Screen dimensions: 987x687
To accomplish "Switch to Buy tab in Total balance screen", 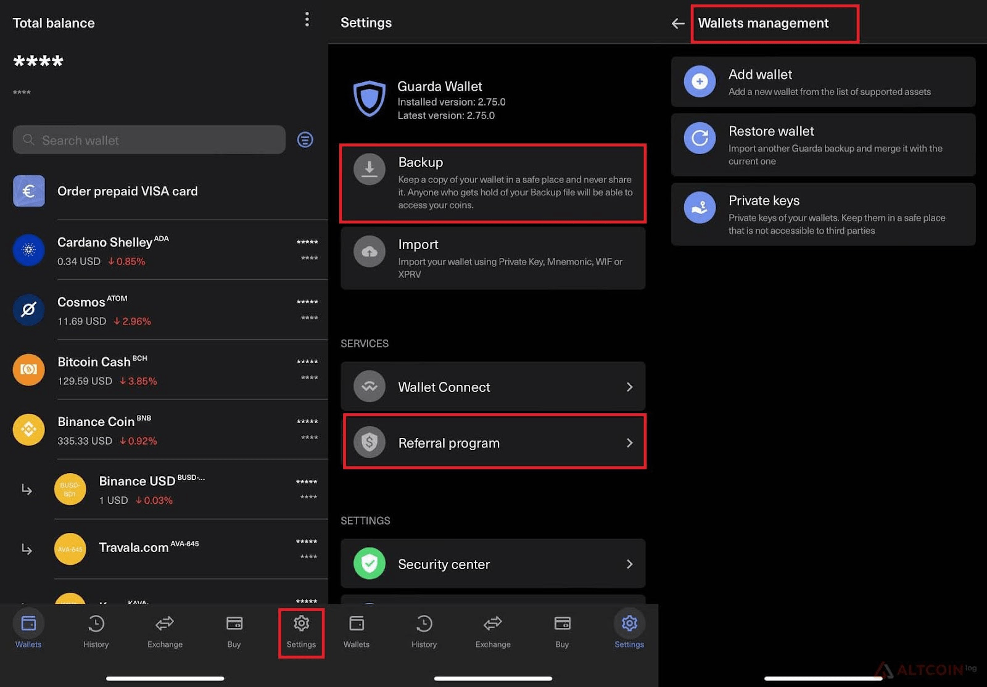I will tap(234, 631).
